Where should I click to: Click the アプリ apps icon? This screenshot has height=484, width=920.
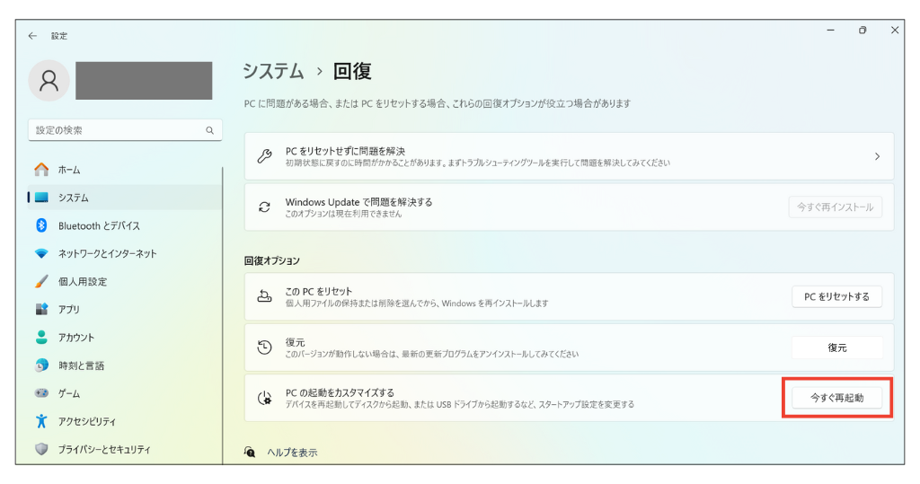[x=41, y=309]
